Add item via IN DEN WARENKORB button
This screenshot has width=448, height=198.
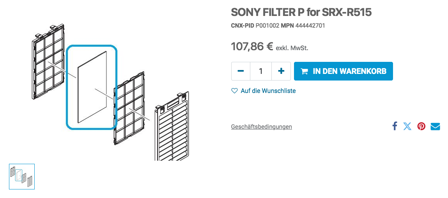tap(344, 71)
